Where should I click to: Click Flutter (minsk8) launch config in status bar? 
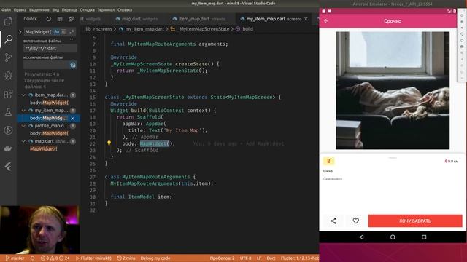93,258
